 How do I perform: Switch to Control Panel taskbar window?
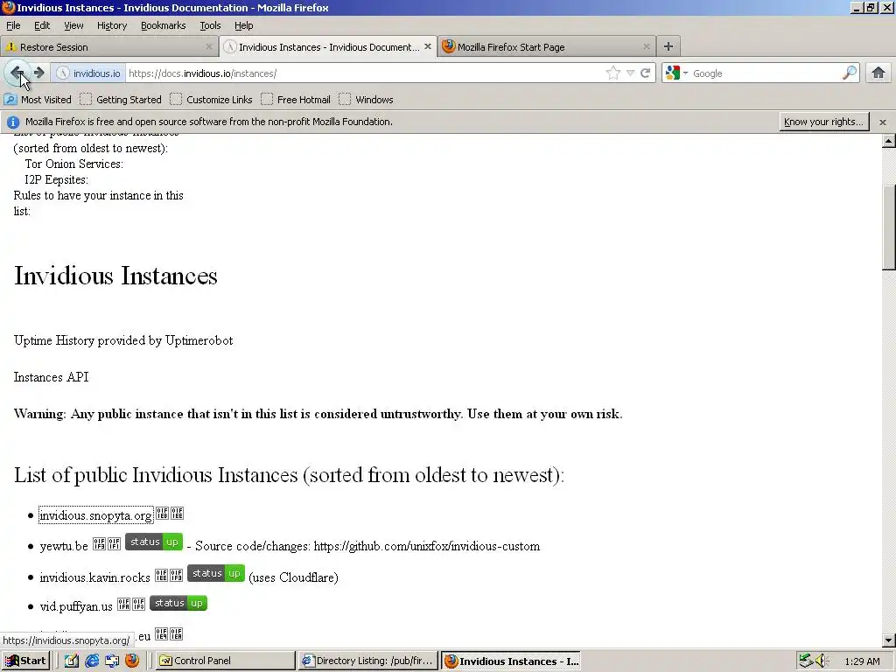tap(226, 661)
